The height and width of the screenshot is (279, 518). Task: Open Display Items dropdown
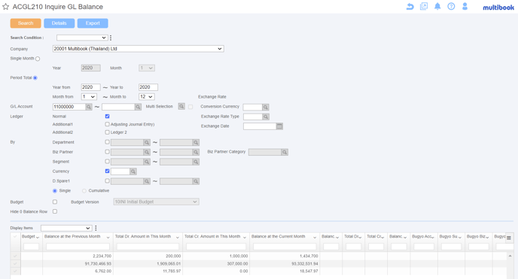[66, 228]
